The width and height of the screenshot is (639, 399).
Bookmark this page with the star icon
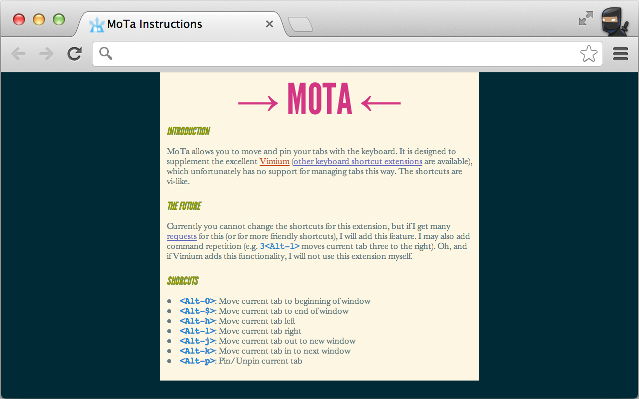pyautogui.click(x=589, y=54)
